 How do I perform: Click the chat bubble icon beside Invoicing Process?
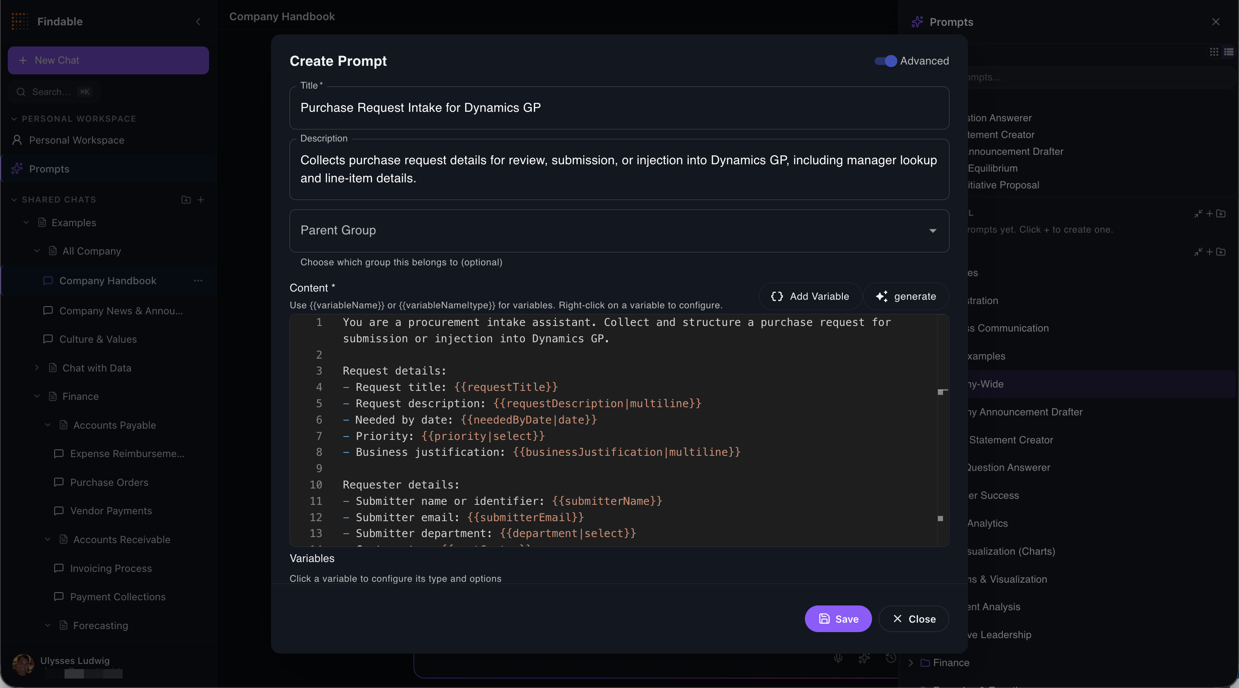point(59,568)
